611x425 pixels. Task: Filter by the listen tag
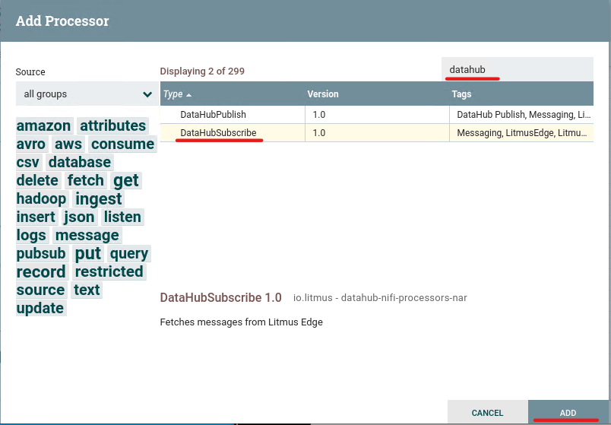pyautogui.click(x=122, y=217)
